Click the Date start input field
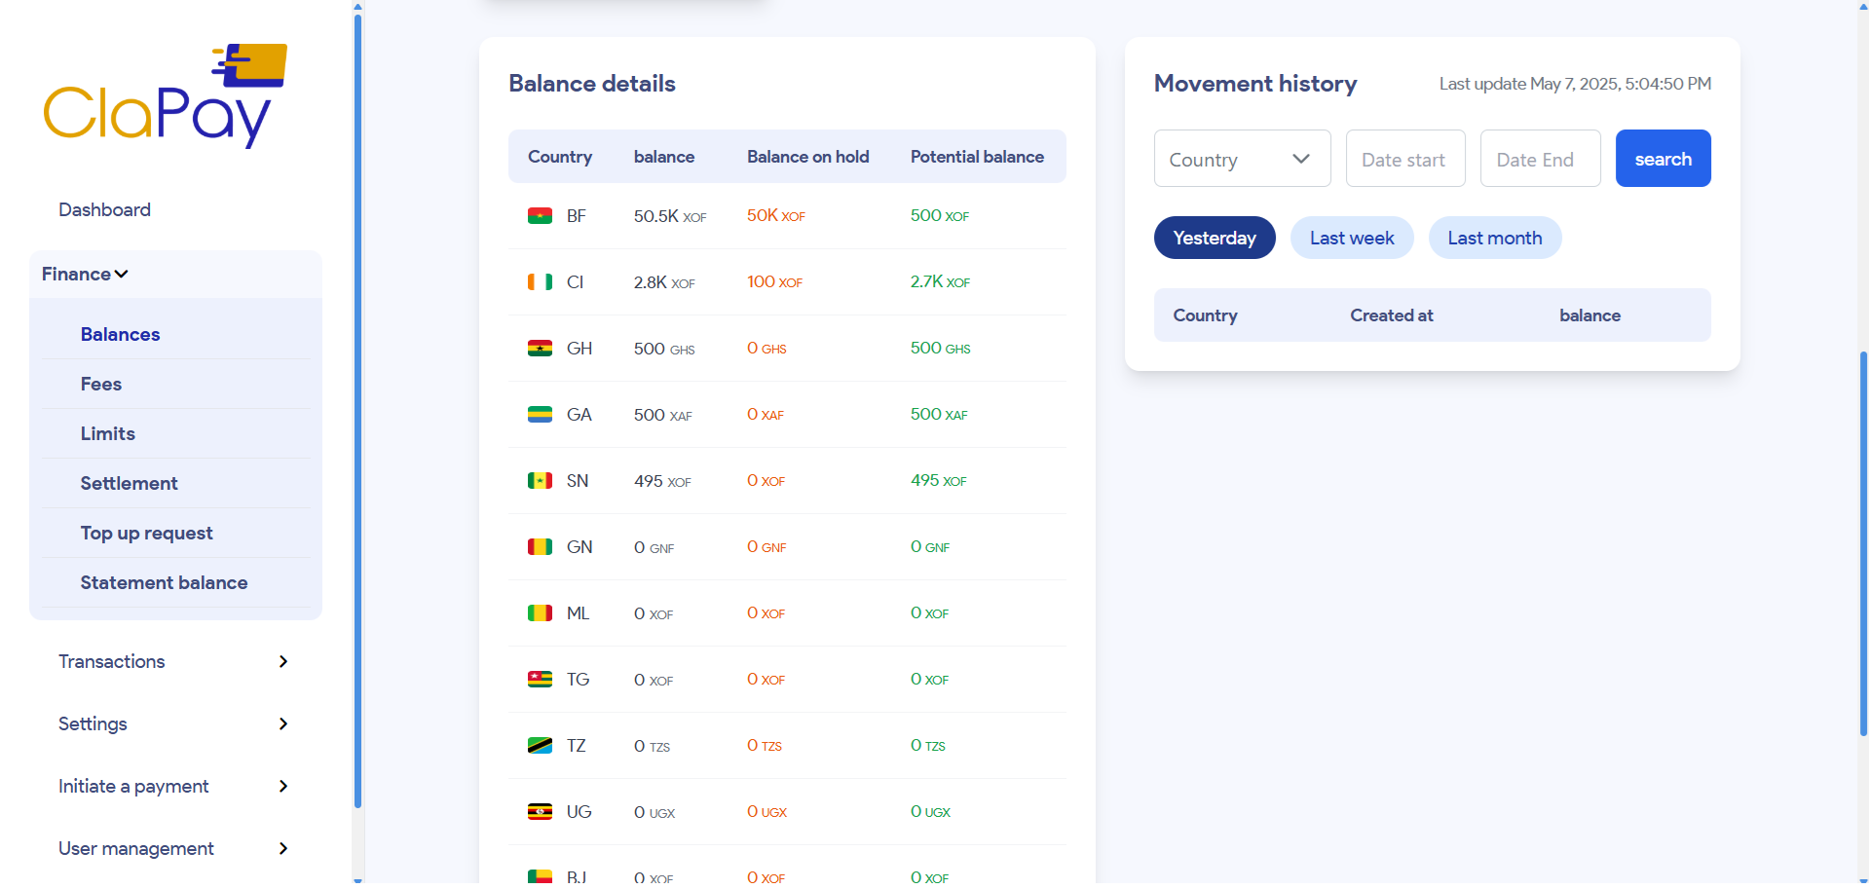Image resolution: width=1869 pixels, height=889 pixels. 1405,158
